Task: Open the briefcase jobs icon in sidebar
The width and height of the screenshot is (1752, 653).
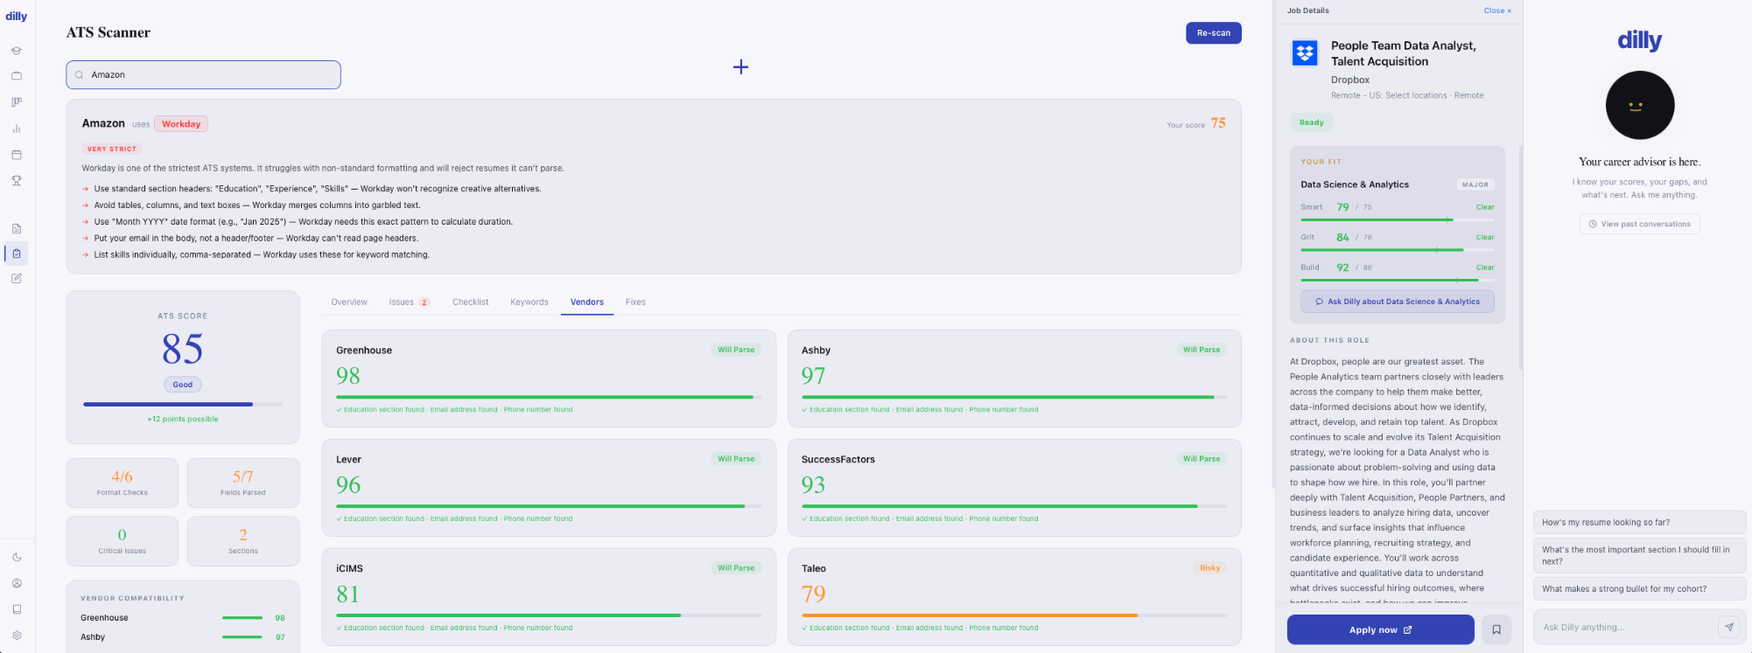Action: coord(17,76)
